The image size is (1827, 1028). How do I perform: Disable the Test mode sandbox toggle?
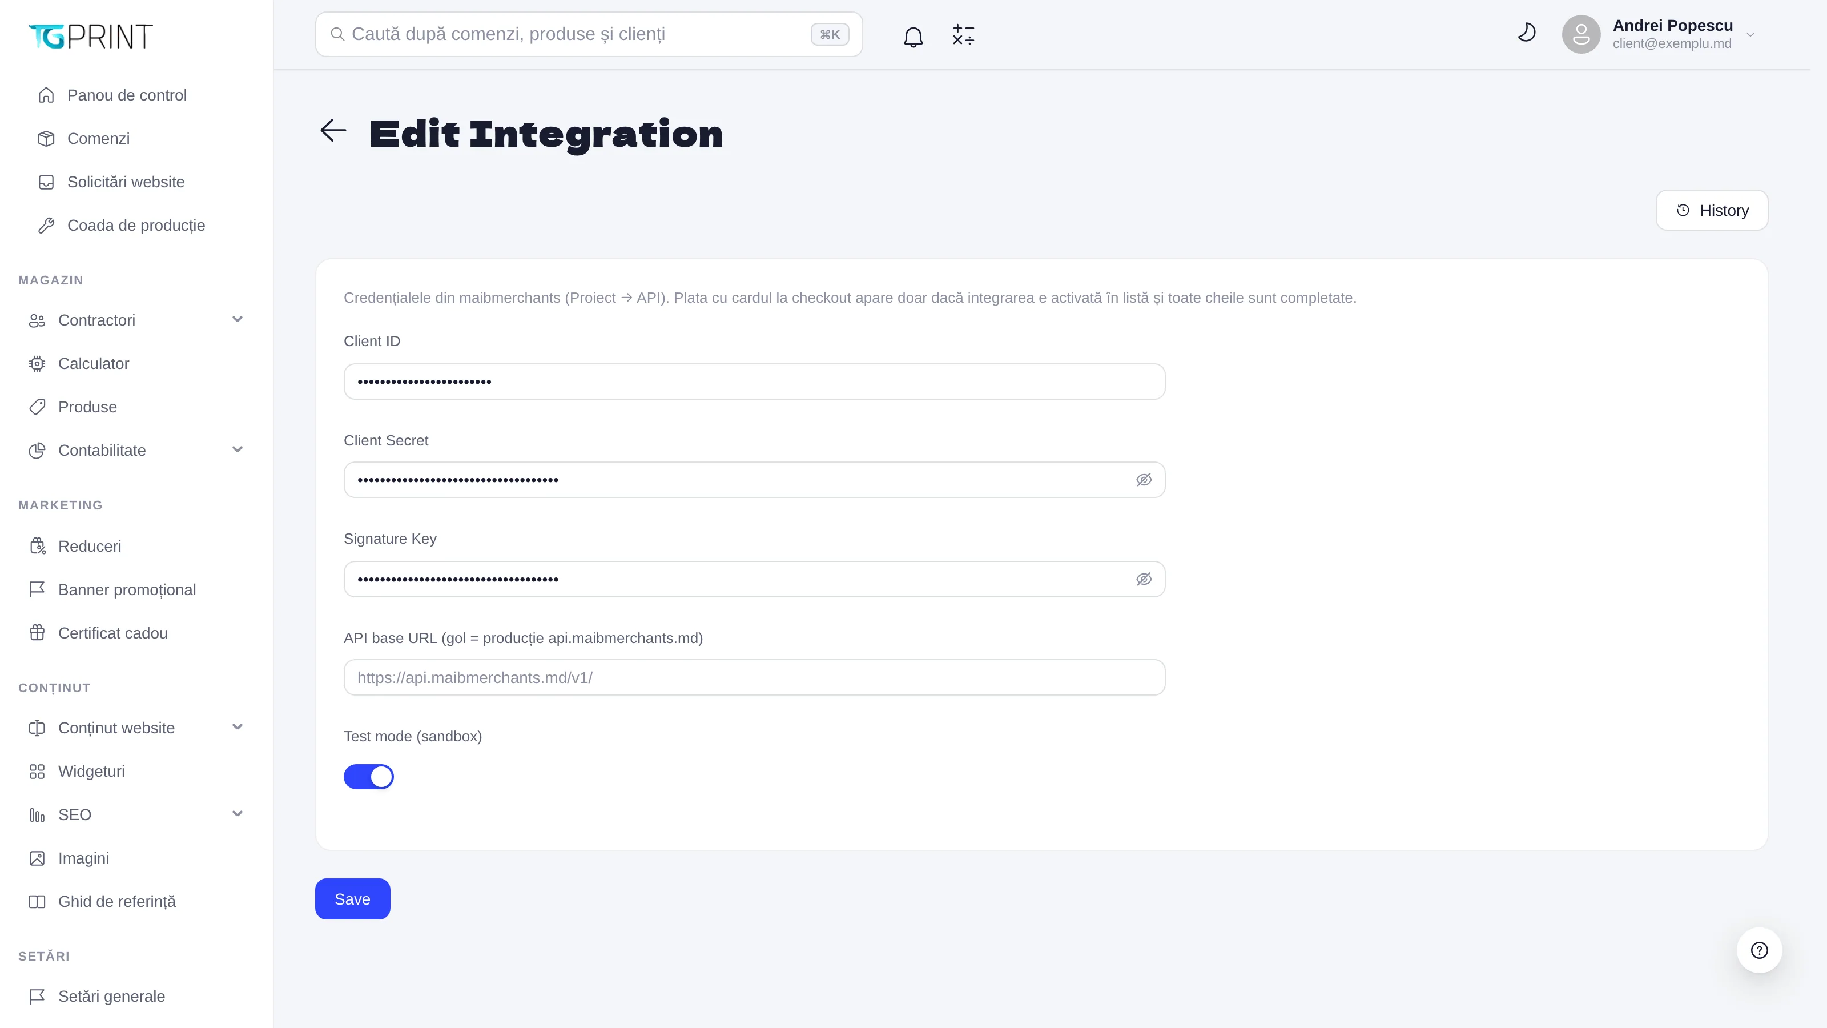[x=368, y=777]
